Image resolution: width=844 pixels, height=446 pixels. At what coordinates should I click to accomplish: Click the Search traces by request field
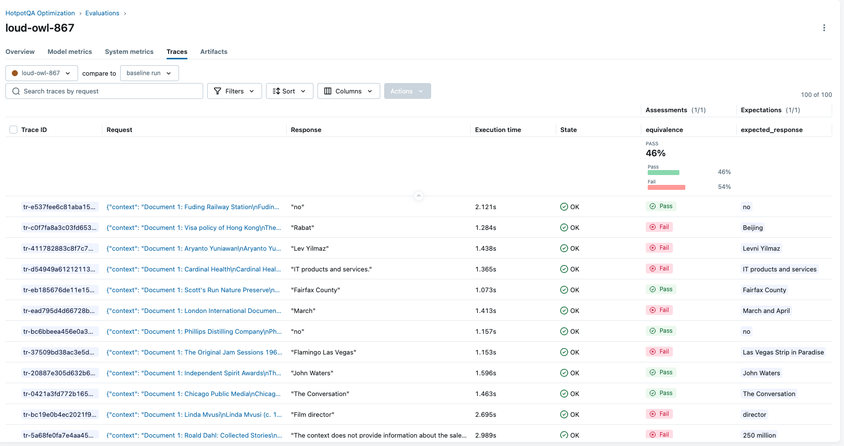(109, 91)
